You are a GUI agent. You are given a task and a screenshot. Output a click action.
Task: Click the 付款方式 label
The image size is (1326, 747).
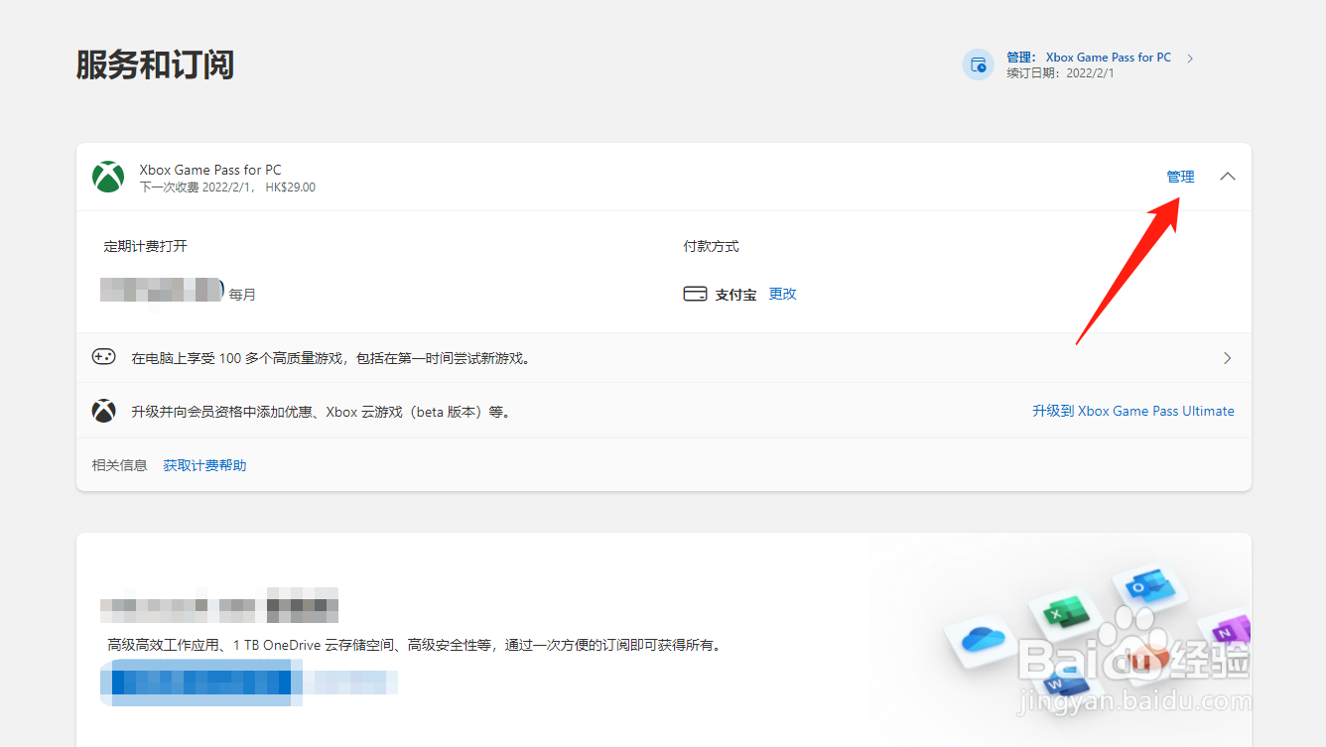711,246
